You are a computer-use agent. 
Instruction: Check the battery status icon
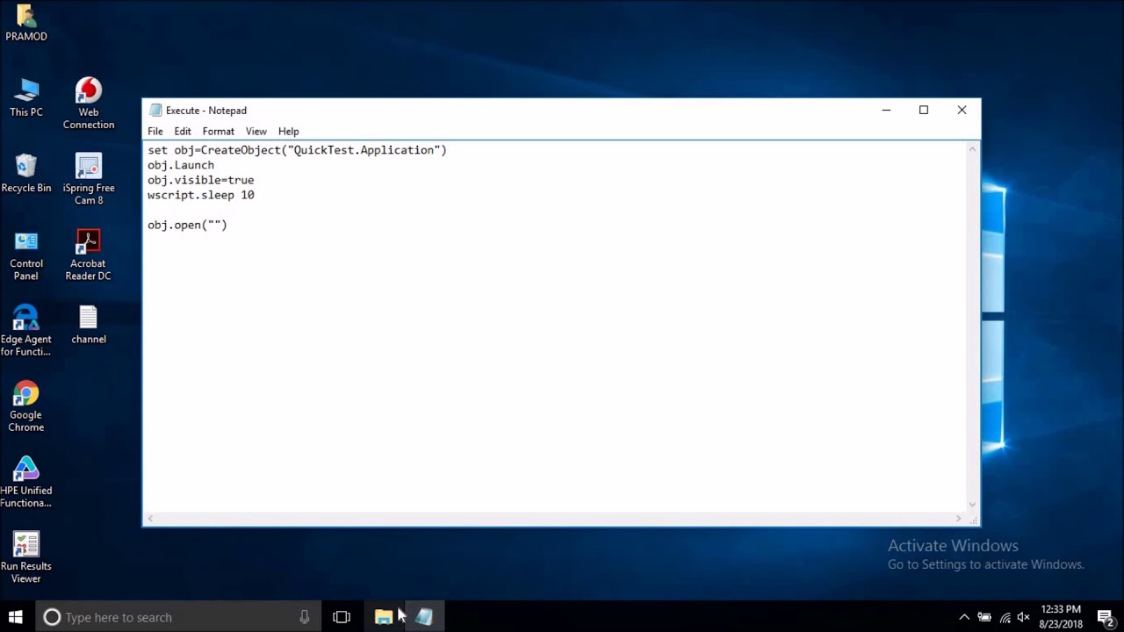(984, 617)
